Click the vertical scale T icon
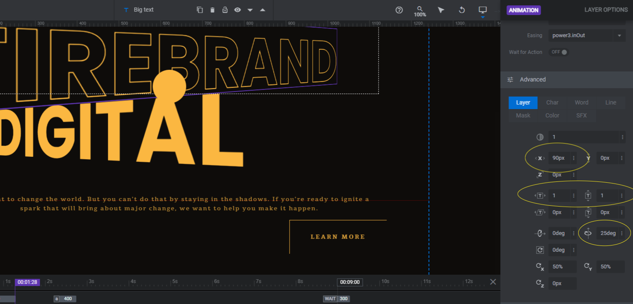633x304 pixels. [x=588, y=196]
